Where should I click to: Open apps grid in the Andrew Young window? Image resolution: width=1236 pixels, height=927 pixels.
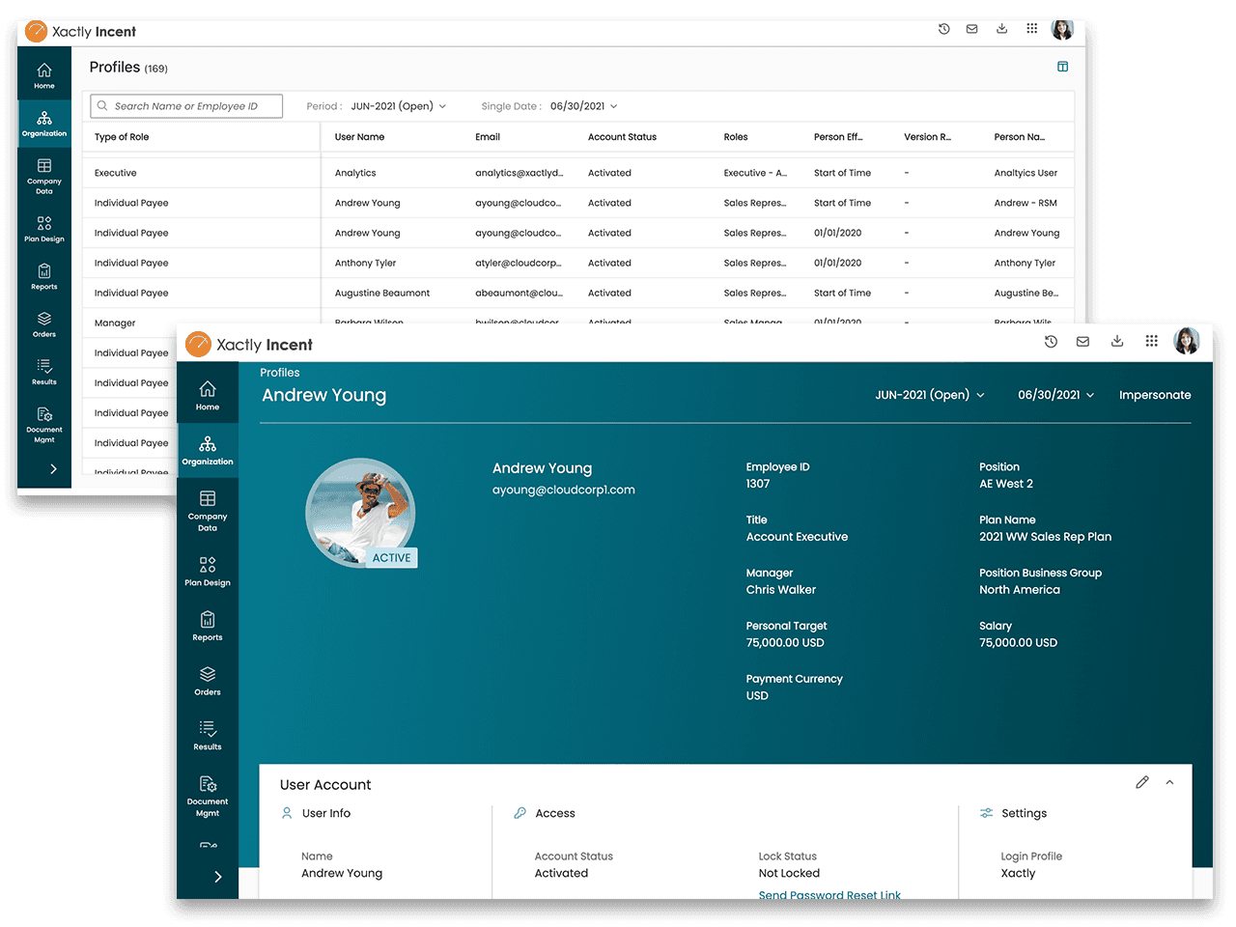[x=1151, y=341]
